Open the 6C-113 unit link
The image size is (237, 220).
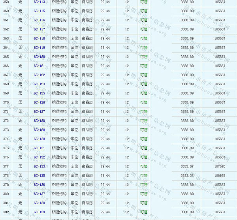[39, 2]
